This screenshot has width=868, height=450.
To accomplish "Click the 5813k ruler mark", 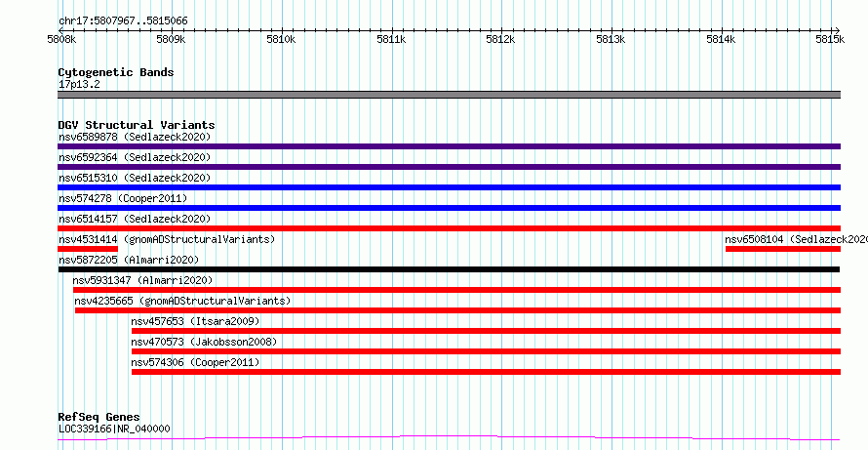I will click(612, 39).
